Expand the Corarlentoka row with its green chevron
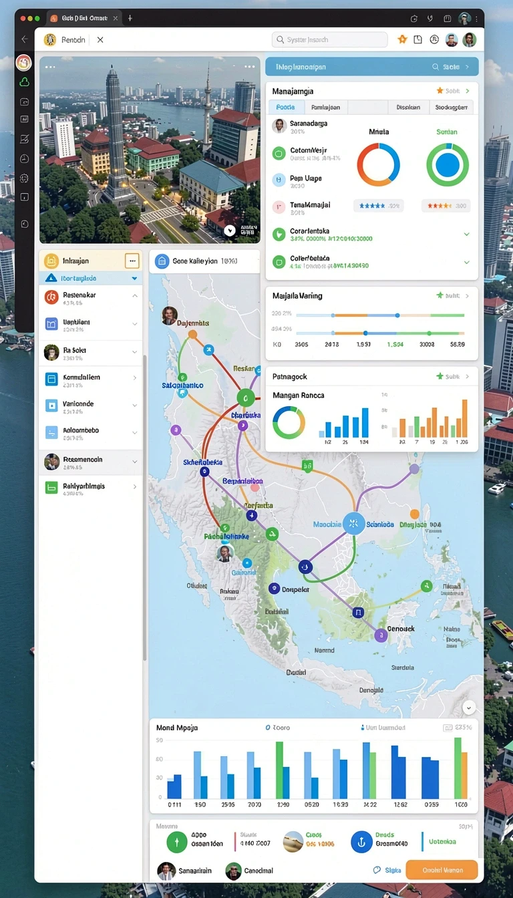 coord(466,235)
